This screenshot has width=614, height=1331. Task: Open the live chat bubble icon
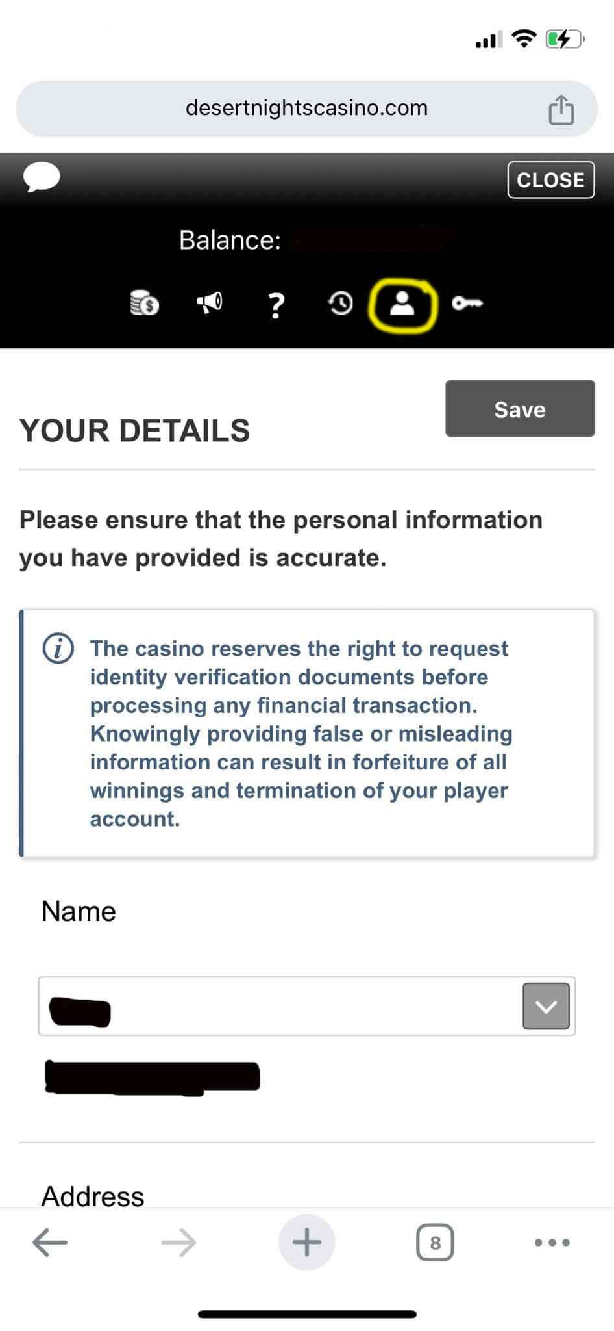(x=42, y=177)
